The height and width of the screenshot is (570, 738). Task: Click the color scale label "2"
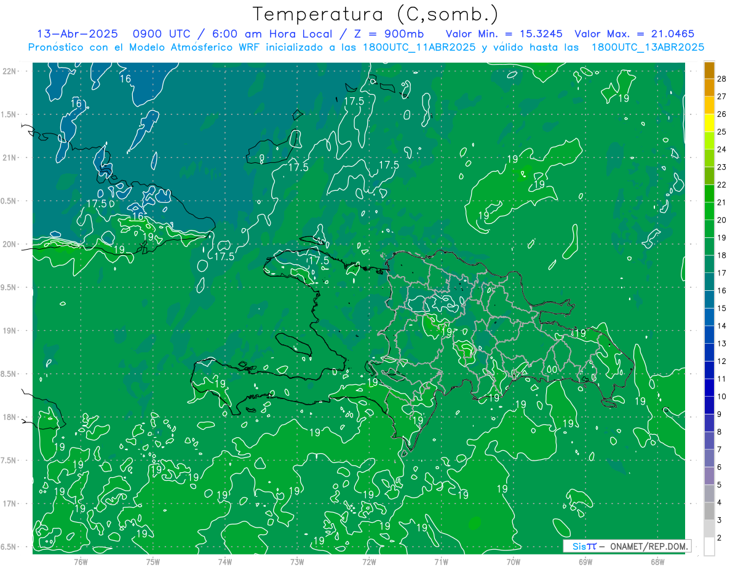tap(720, 537)
